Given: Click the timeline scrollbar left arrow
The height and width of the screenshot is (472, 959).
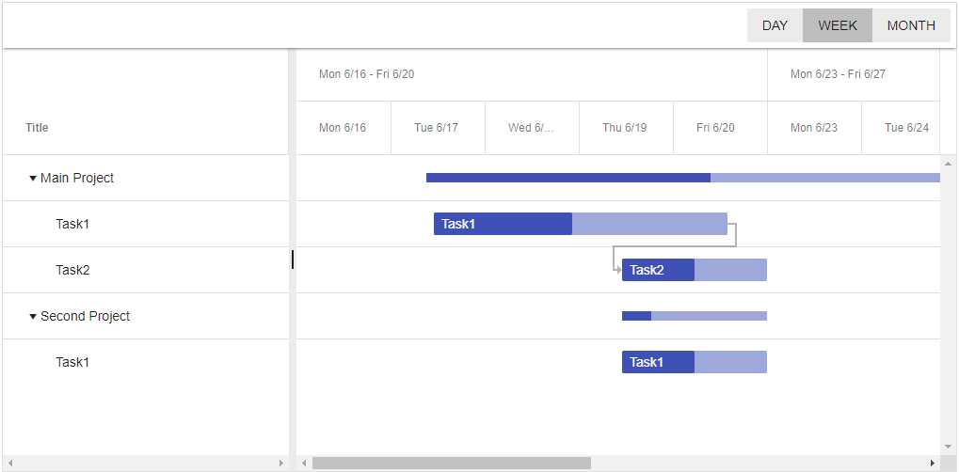Looking at the screenshot, I should (x=304, y=463).
